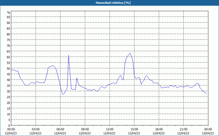Select the 12:00 x-axis time

[110, 129]
